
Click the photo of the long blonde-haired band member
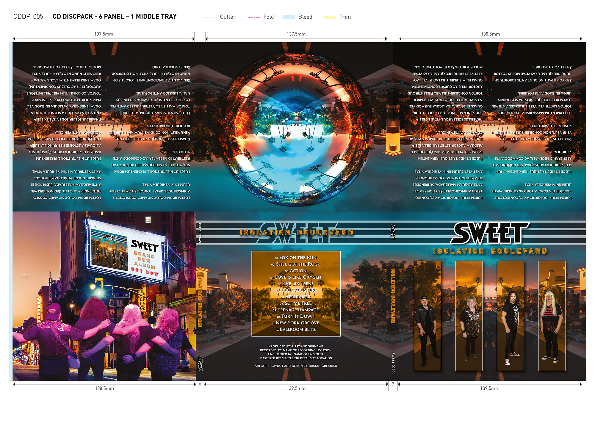[552, 316]
